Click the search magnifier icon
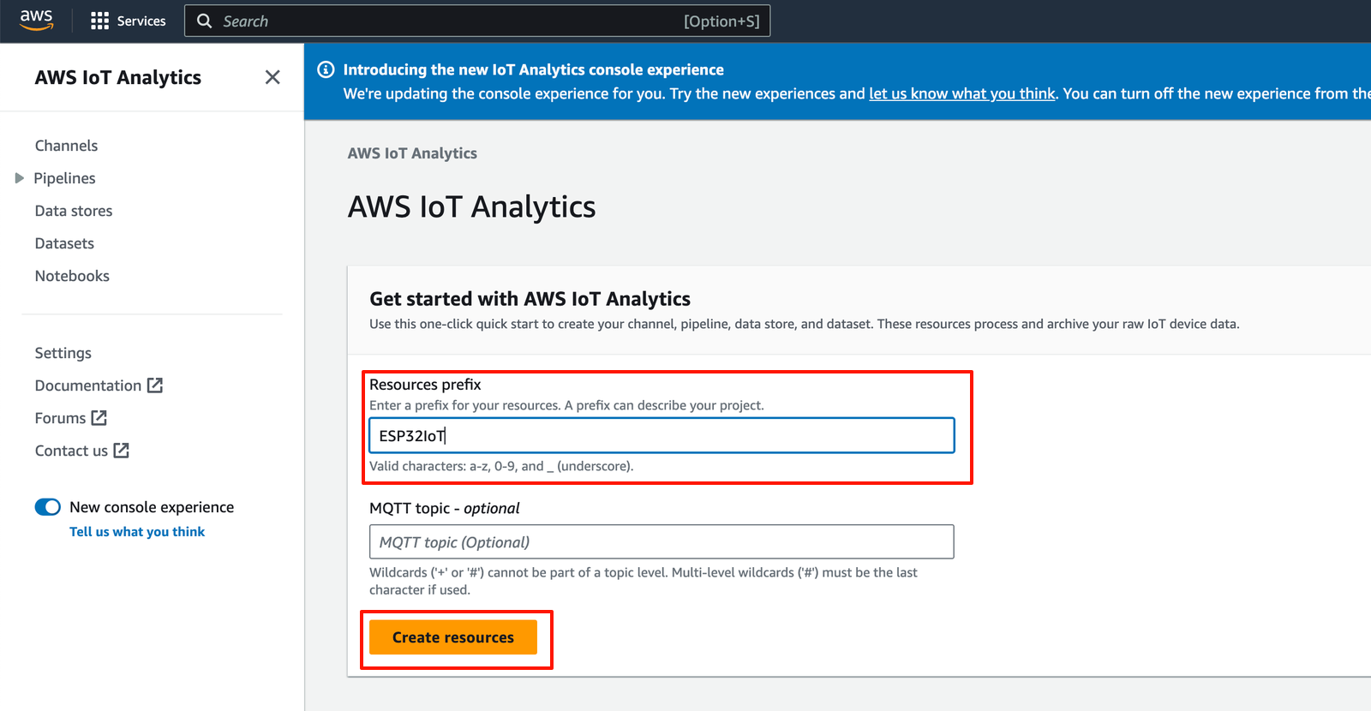The height and width of the screenshot is (711, 1371). (x=204, y=21)
